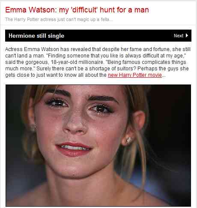Viewport: 197px width, 208px height.
Task: Click the question about a shortage of suitors
Action: point(86,69)
